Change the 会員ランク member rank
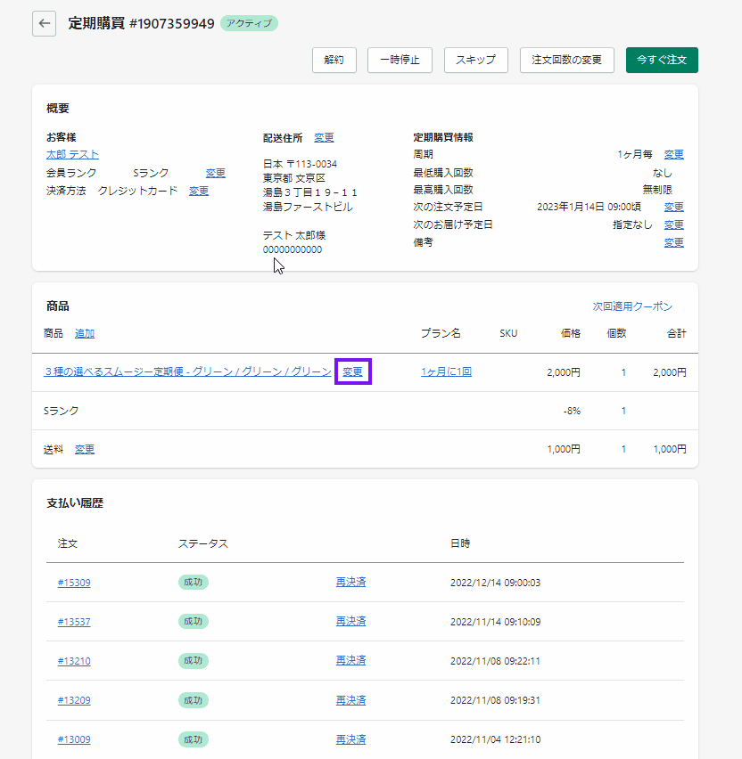 click(x=216, y=173)
